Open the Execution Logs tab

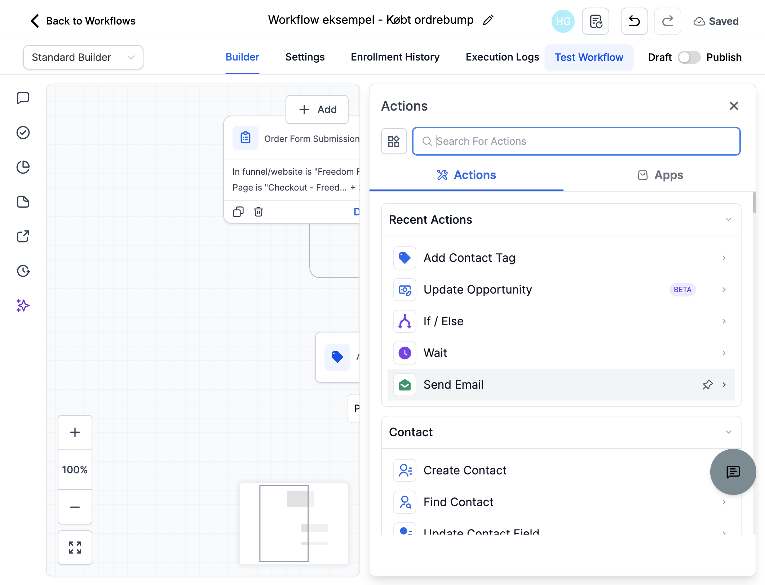click(502, 57)
